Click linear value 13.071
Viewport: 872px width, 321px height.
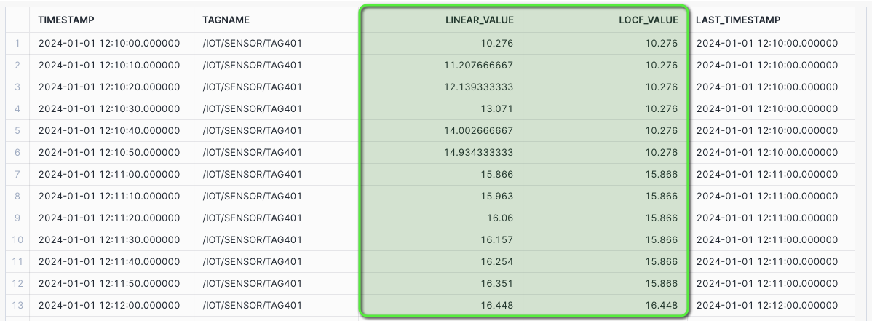click(496, 108)
